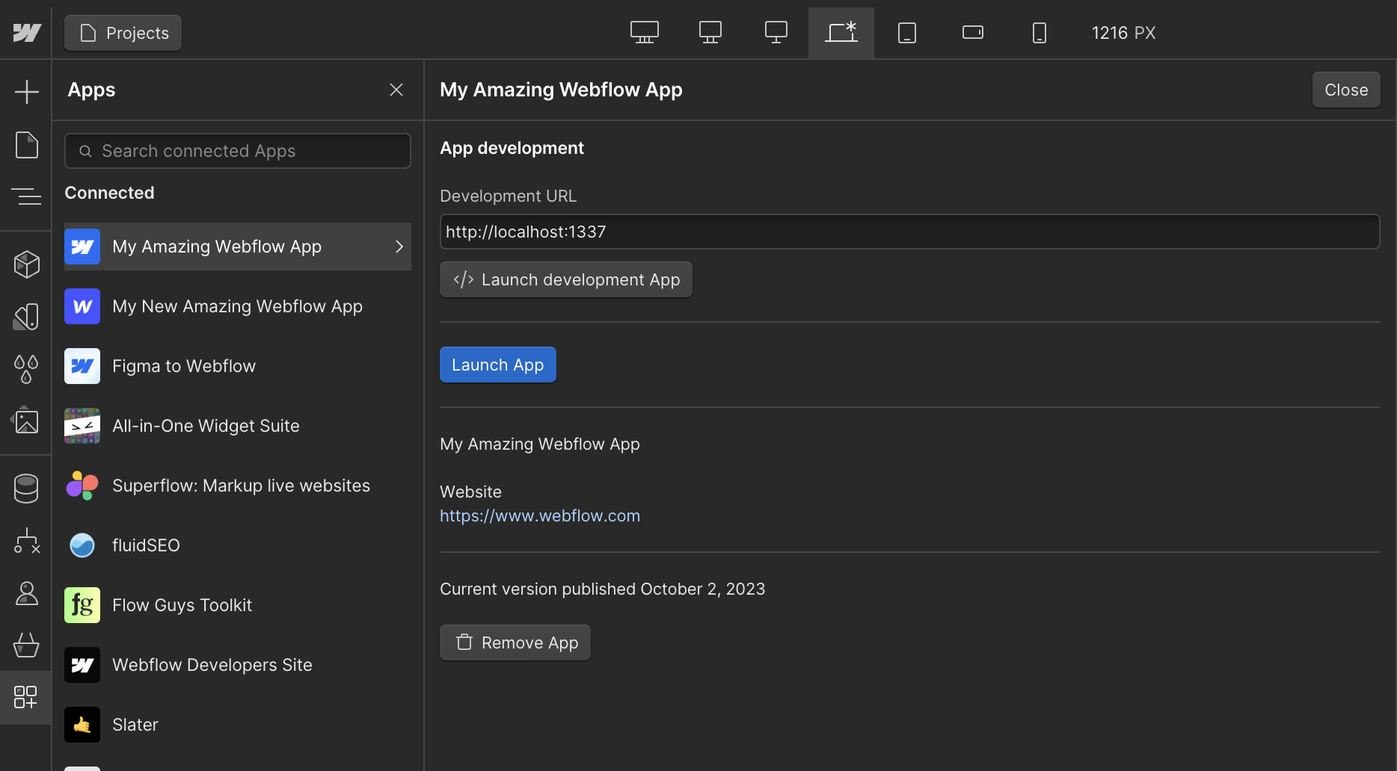The width and height of the screenshot is (1397, 771).
Task: Open the Ecommerce basket panel
Action: tap(26, 645)
